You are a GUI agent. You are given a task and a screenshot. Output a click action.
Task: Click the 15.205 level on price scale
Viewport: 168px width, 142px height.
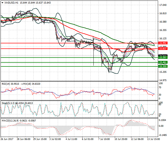tap(162, 72)
